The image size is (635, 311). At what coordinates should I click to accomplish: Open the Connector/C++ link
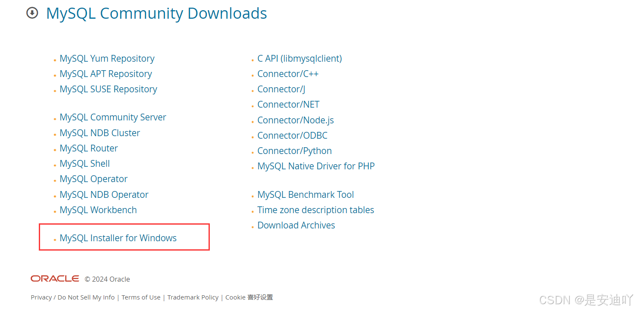tap(288, 74)
